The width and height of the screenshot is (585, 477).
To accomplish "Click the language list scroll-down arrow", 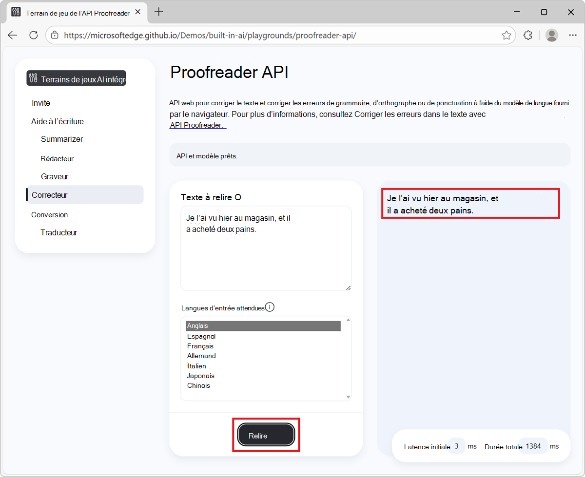I will pyautogui.click(x=348, y=397).
